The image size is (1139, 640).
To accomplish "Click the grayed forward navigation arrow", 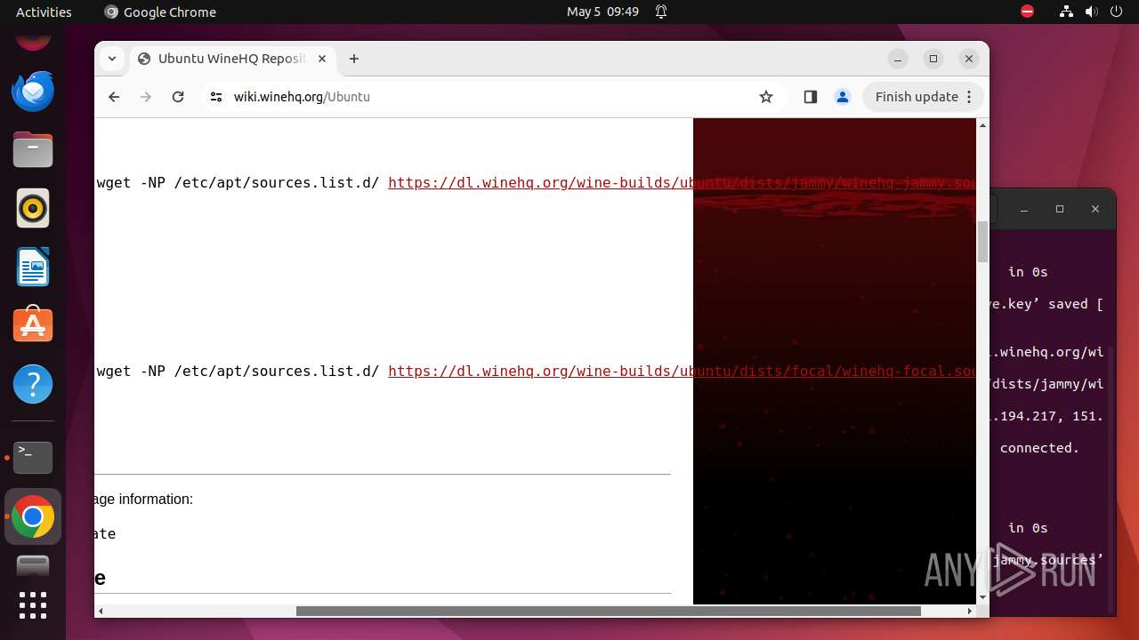I will pos(146,97).
